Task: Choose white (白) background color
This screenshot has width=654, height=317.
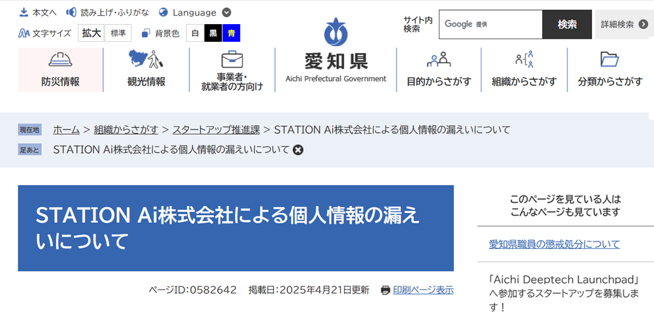Action: click(195, 33)
